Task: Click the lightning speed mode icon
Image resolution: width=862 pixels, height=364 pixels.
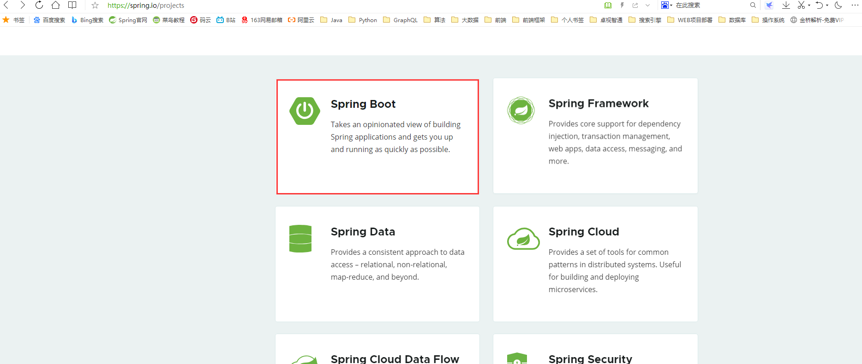Action: click(x=622, y=6)
